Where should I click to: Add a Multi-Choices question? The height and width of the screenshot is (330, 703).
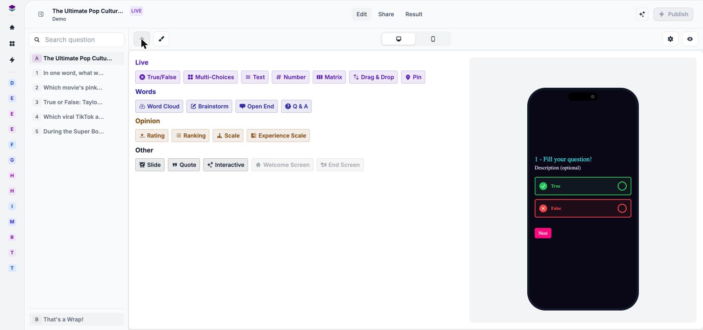(211, 77)
